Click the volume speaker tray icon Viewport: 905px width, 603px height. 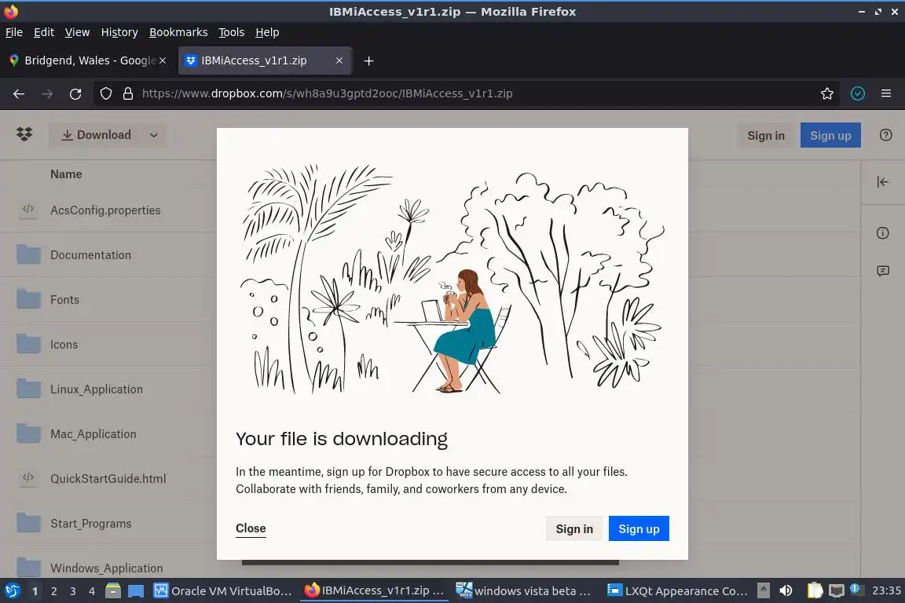tap(786, 590)
